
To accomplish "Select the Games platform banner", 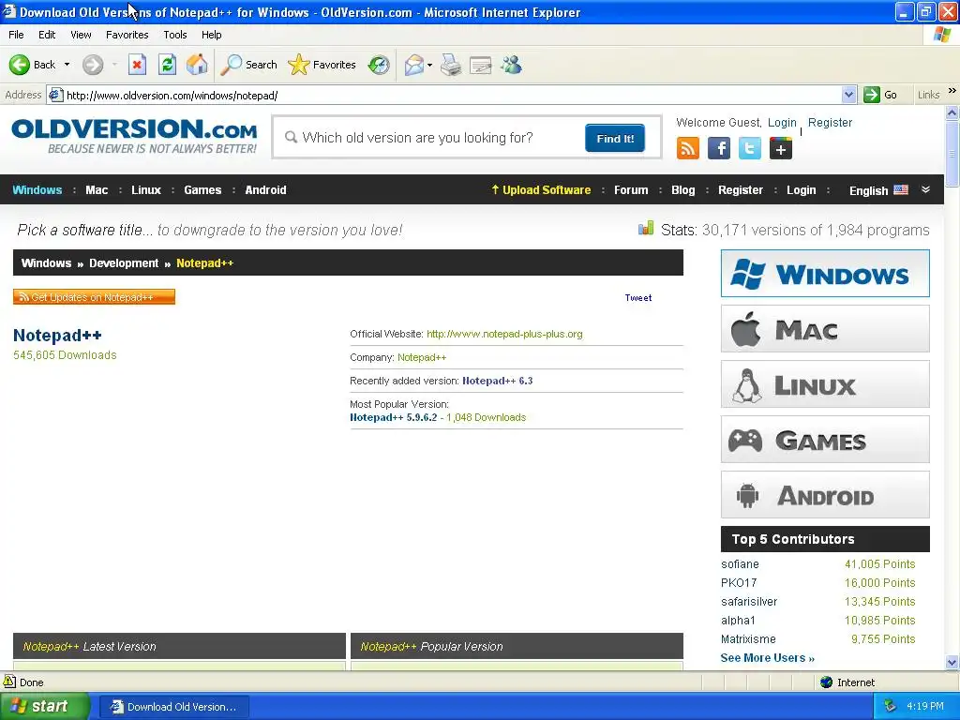I will tap(825, 440).
